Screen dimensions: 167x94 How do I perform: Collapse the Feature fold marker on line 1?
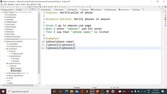coord(45,13)
